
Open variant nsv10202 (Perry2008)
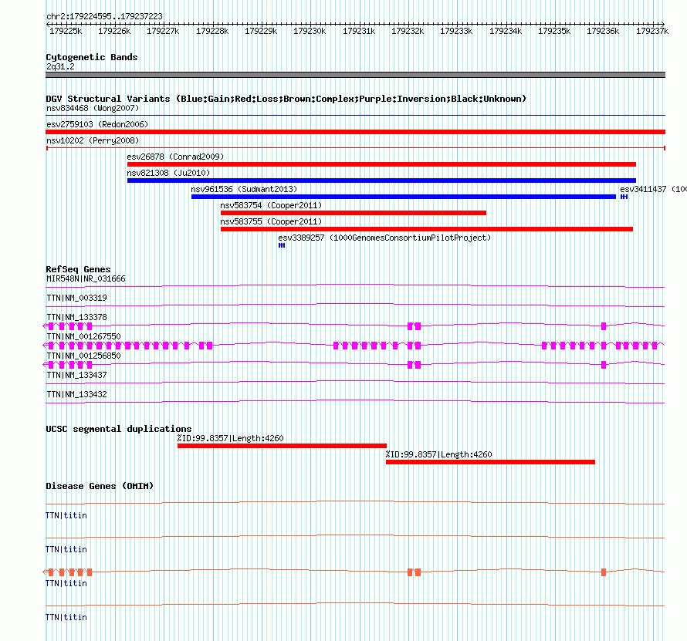tap(93, 140)
